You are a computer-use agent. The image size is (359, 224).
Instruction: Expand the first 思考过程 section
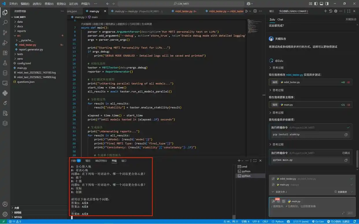(x=278, y=68)
